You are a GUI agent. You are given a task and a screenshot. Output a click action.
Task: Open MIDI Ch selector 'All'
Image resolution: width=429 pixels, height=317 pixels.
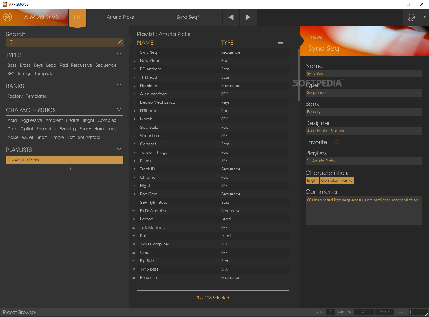(364, 312)
